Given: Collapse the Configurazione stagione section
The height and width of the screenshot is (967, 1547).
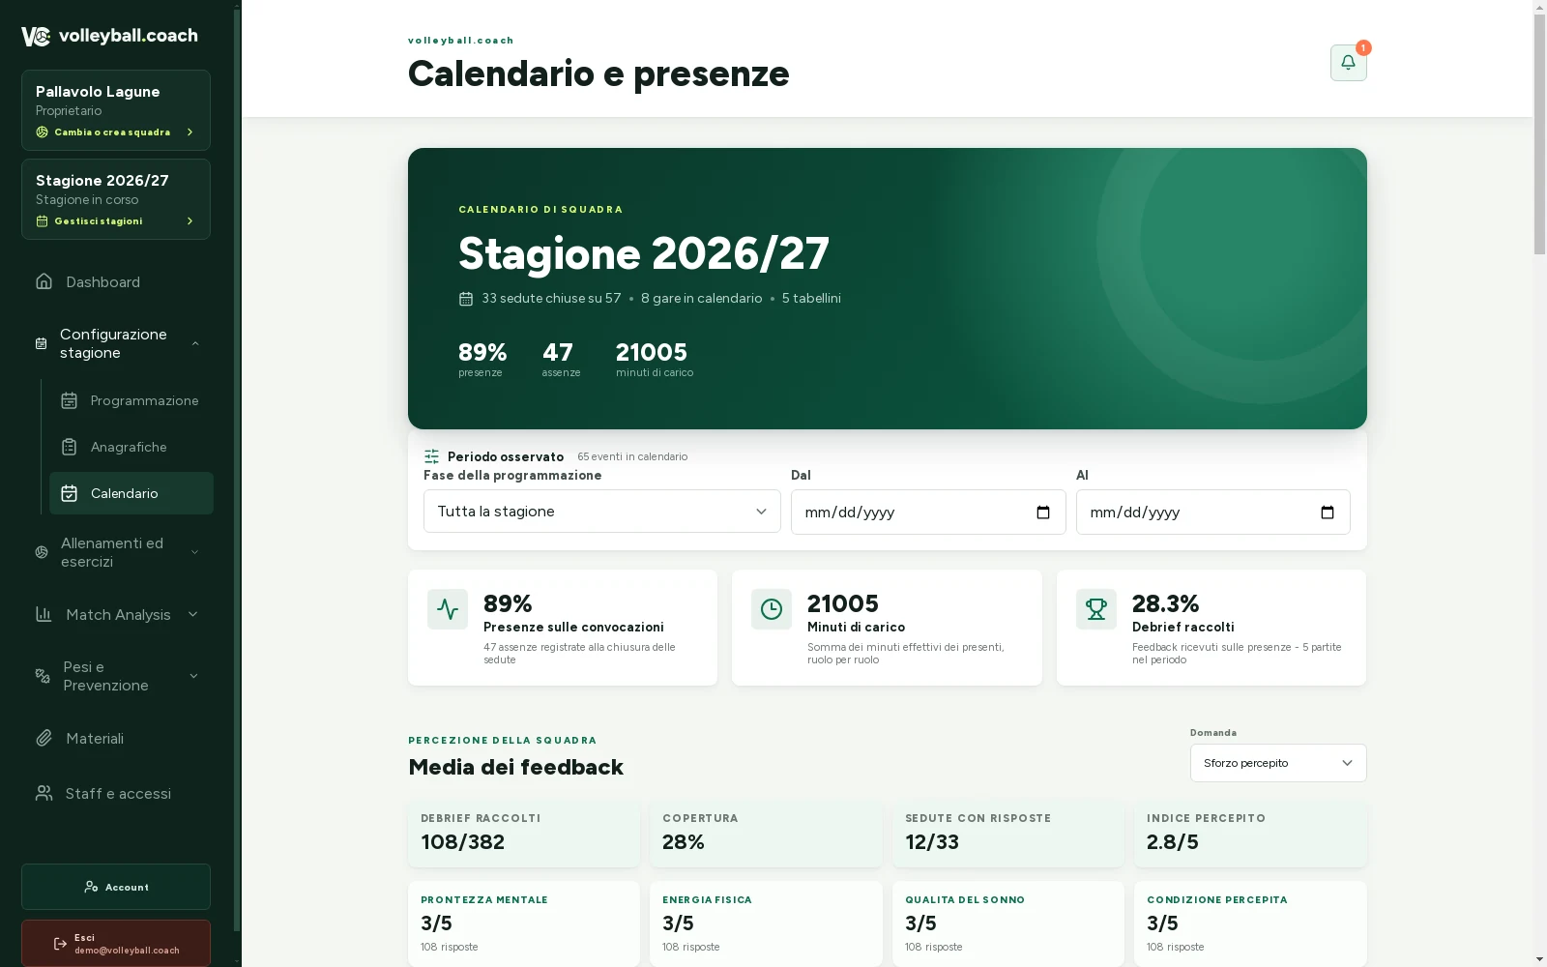Looking at the screenshot, I should coord(195,343).
